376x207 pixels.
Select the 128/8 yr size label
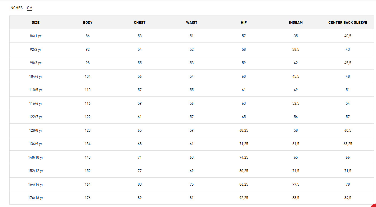(36, 130)
